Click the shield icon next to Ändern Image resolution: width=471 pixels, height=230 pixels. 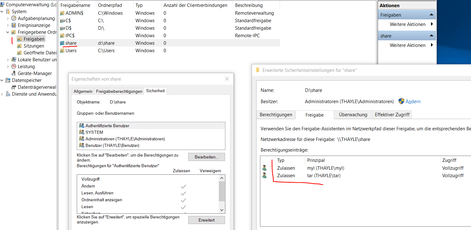pos(401,101)
